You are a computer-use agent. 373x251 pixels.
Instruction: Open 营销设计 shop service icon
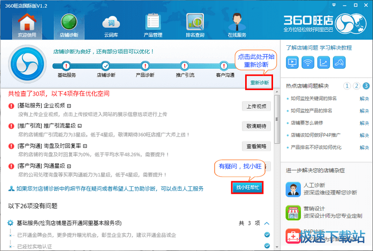tap(293, 213)
